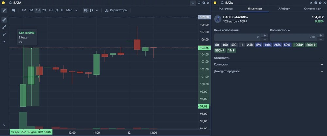Open chart widget settings gear
327x136 pixels.
pos(203,3)
